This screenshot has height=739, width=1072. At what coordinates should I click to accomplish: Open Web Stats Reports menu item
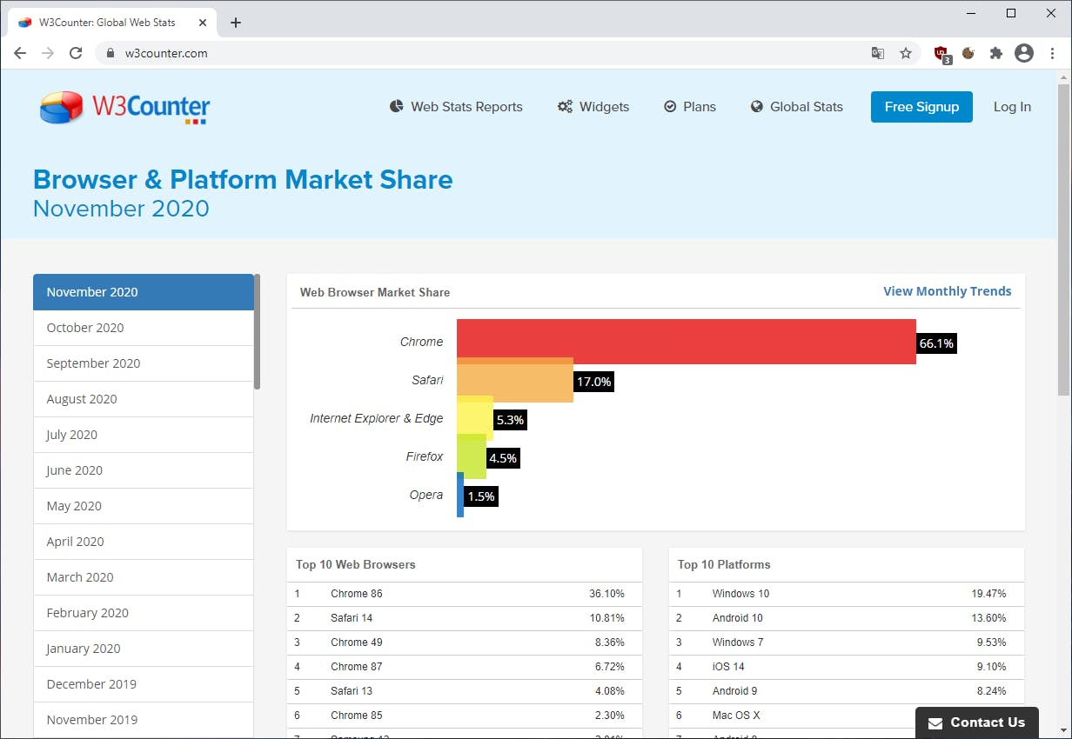[456, 107]
